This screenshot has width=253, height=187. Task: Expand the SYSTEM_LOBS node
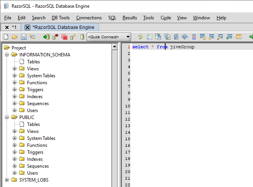[x=7, y=180]
